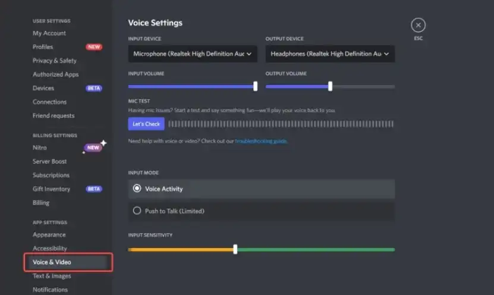494x295 pixels.
Task: Select Push to Talk (Limited) mode
Action: coord(261,211)
